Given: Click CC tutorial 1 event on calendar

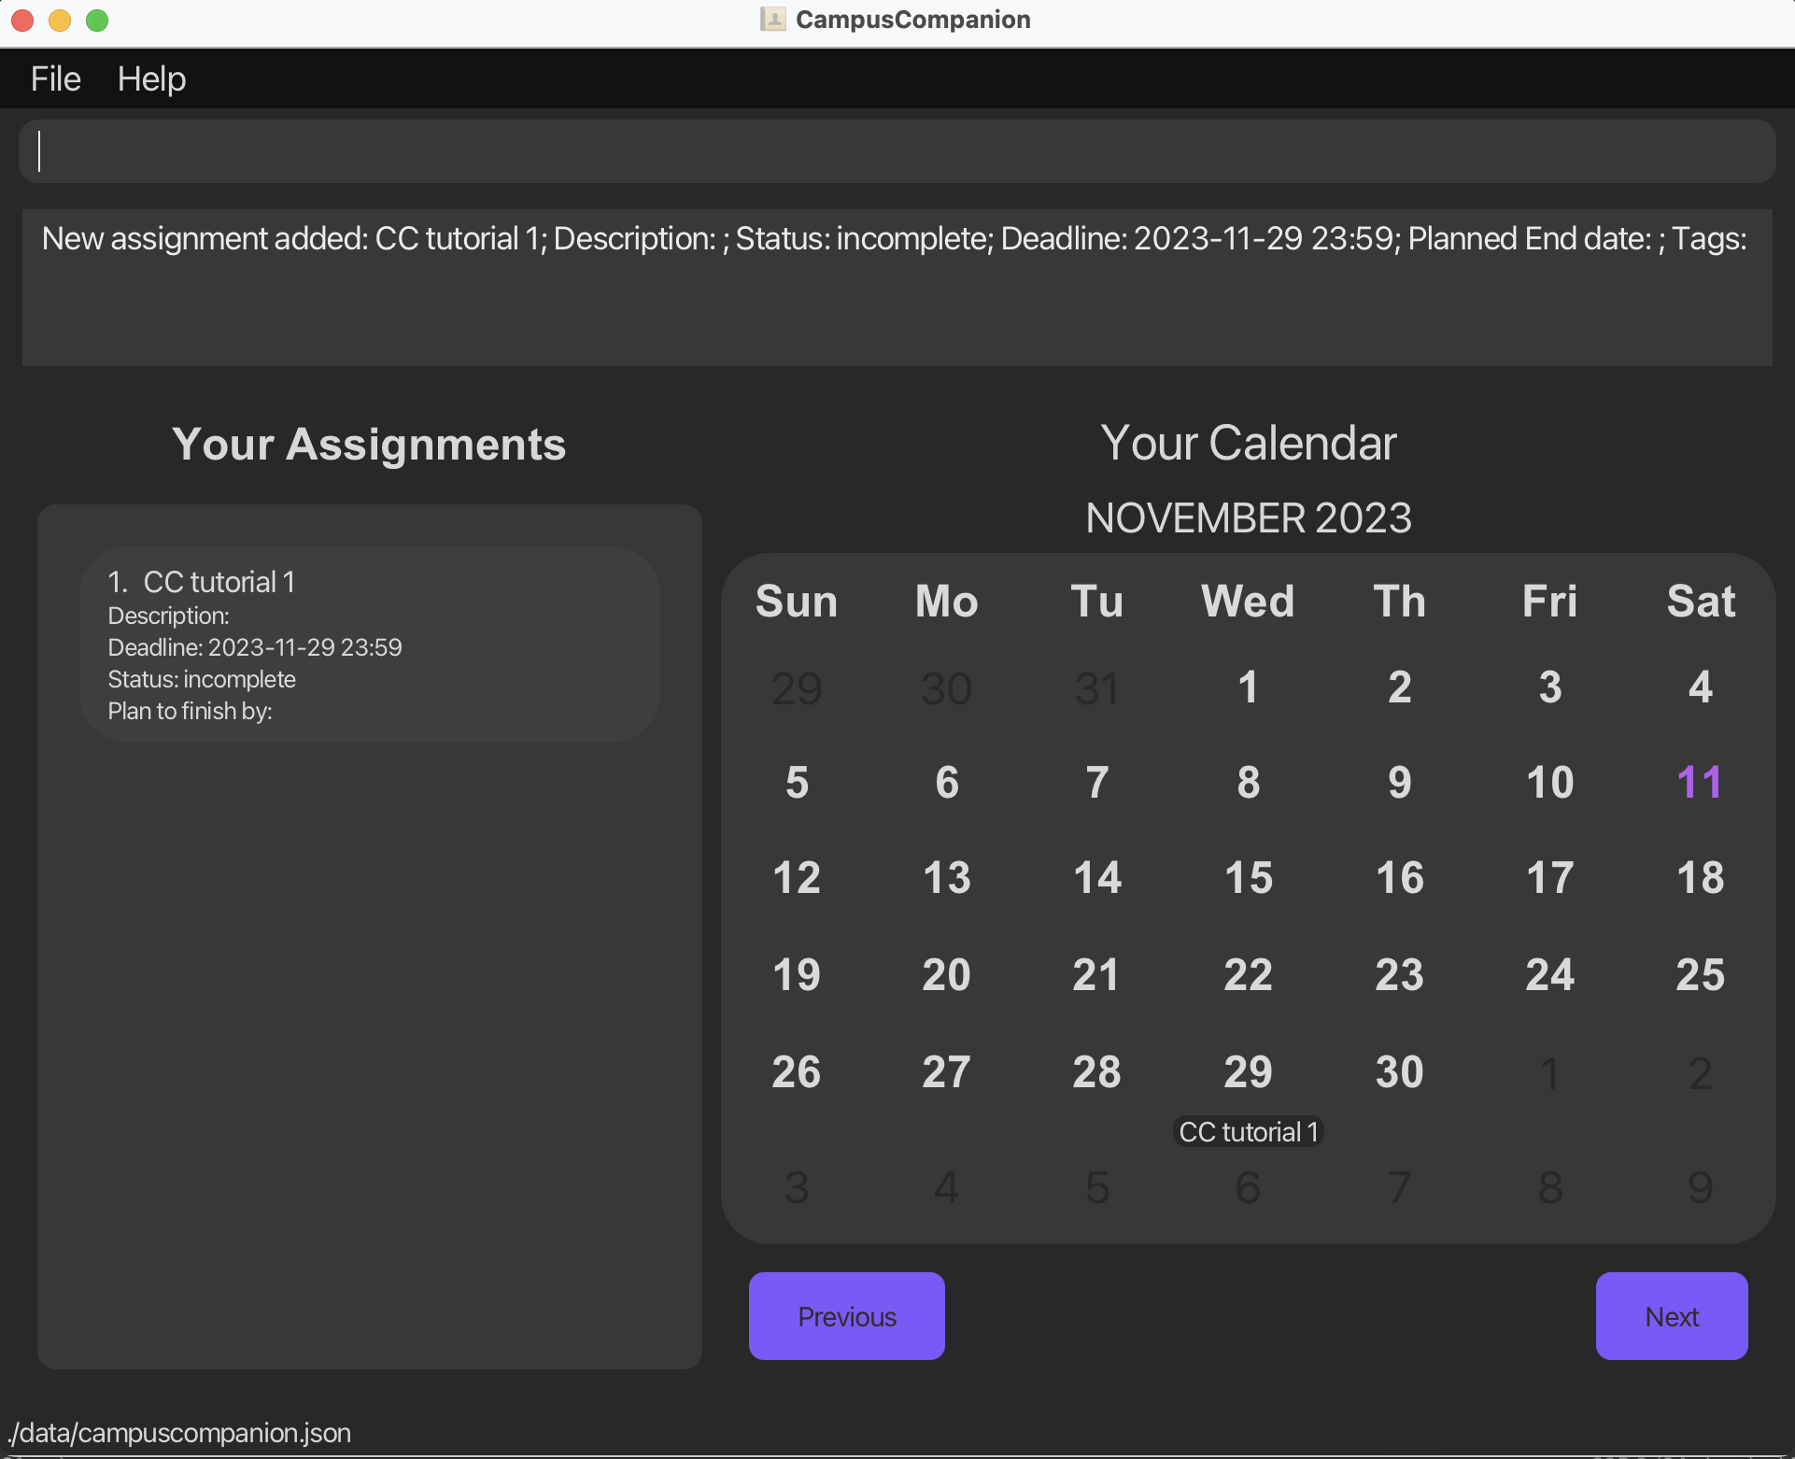Looking at the screenshot, I should tap(1248, 1132).
